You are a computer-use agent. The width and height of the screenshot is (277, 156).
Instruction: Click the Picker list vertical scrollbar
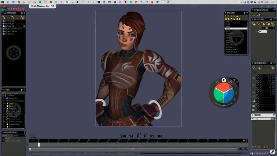pyautogui.click(x=248, y=37)
